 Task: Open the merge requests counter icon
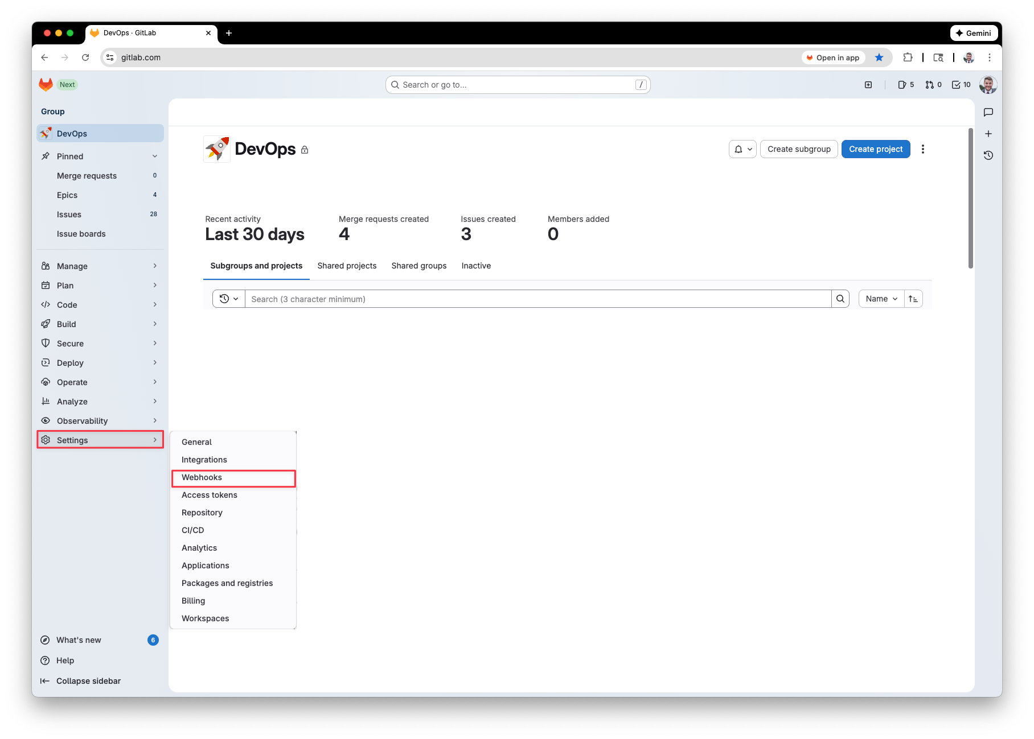933,85
